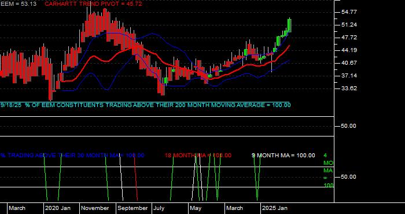Click the green 4 MO MA label
Viewport: 405px width, 214px height.
pos(328,171)
